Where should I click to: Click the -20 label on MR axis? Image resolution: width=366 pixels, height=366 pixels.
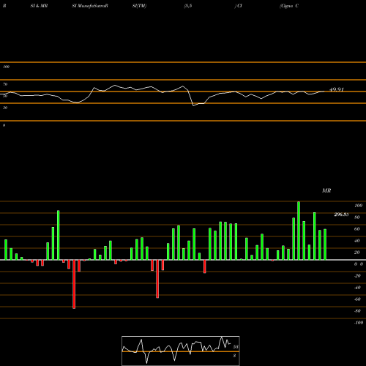[x=357, y=276]
